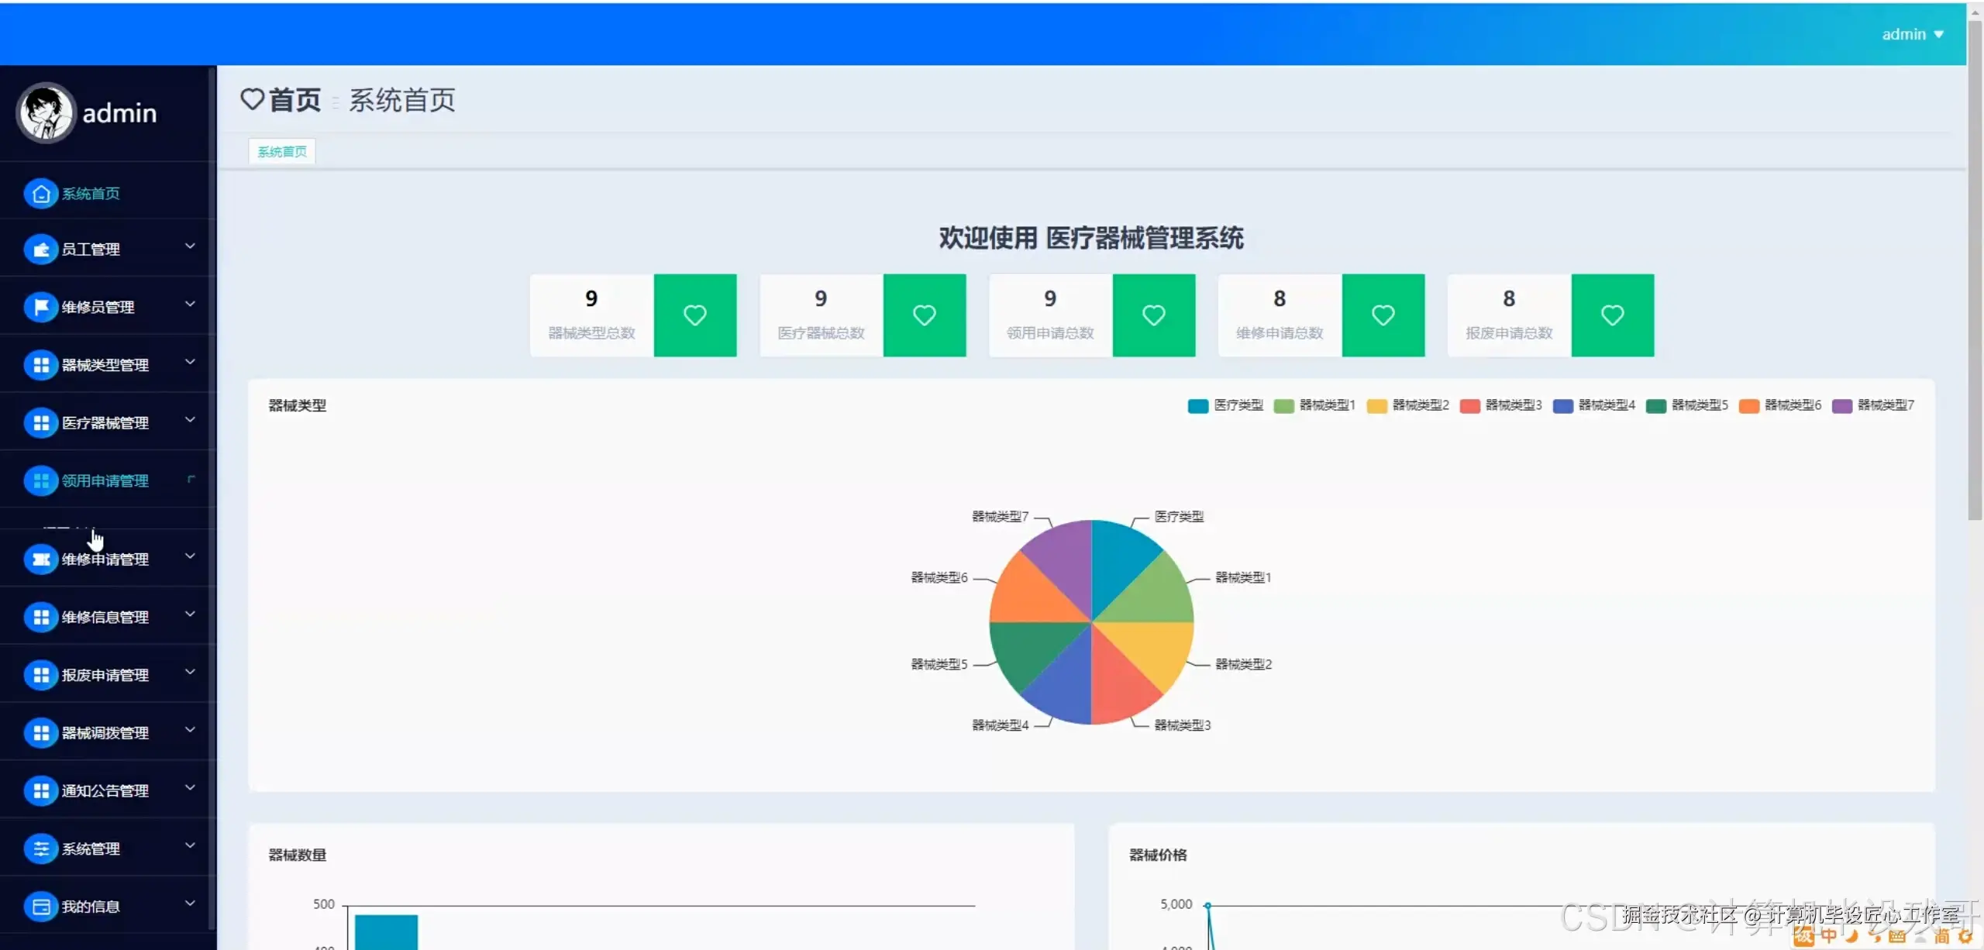
Task: Click the green heart tile for 维修申请总数
Action: 1383,315
